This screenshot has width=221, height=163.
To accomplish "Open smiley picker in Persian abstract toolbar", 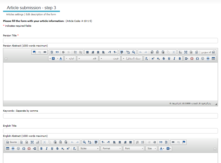I will point(202,58).
